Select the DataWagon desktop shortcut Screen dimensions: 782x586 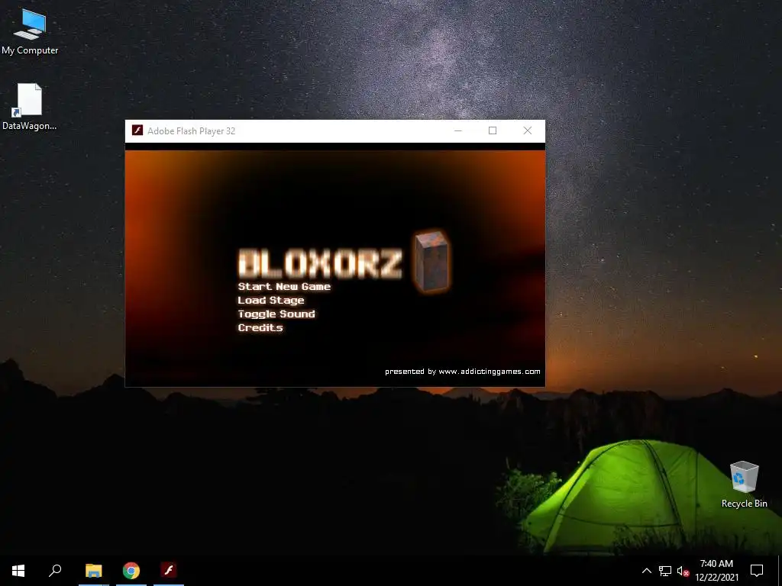click(x=30, y=107)
